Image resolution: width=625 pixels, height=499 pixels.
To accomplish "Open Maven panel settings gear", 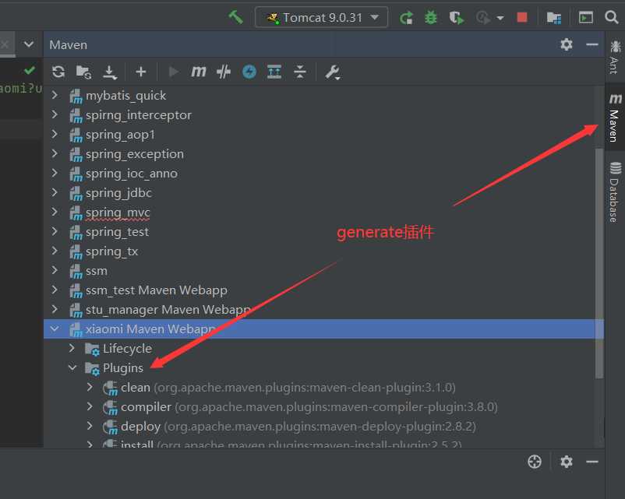I will click(x=567, y=44).
